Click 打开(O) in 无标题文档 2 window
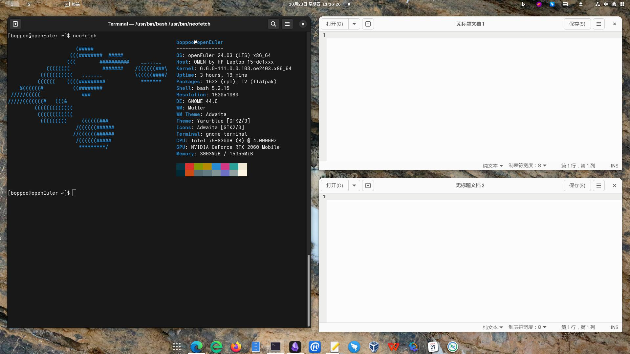 (335, 186)
